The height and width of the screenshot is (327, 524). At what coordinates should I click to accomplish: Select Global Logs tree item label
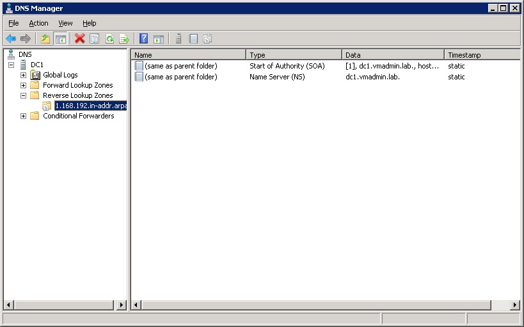pyautogui.click(x=60, y=75)
